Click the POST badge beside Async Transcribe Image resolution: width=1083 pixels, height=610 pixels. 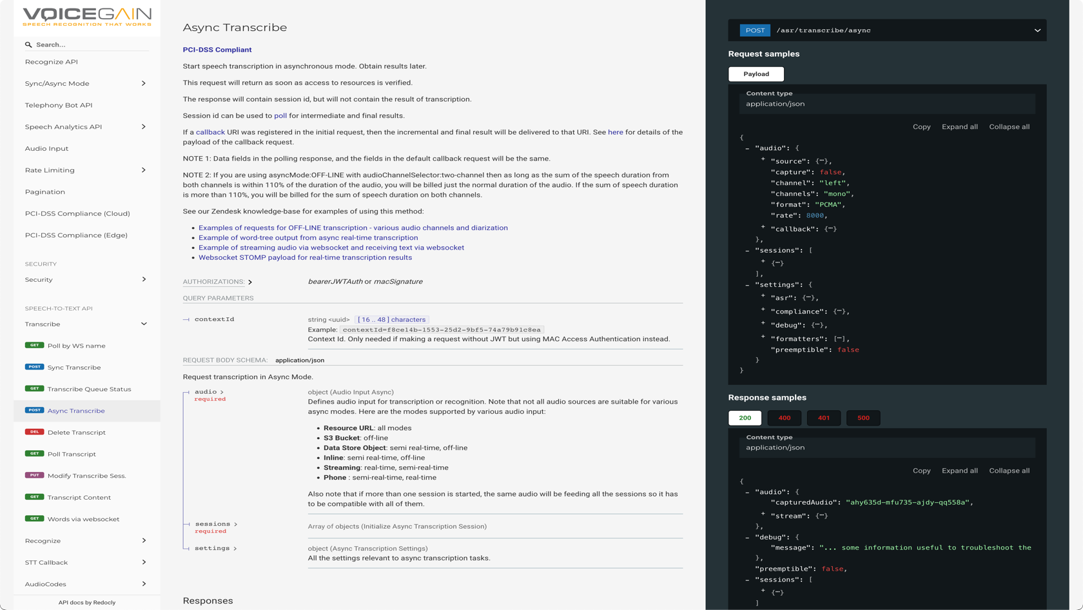34,411
